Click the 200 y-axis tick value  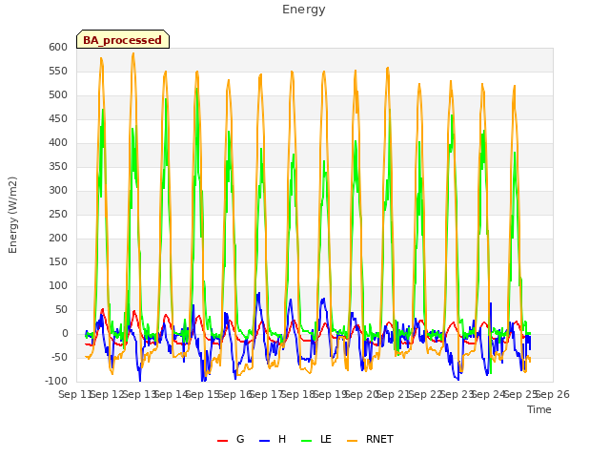(x=58, y=238)
